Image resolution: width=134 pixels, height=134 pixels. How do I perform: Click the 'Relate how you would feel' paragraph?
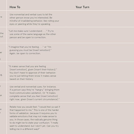35,118
